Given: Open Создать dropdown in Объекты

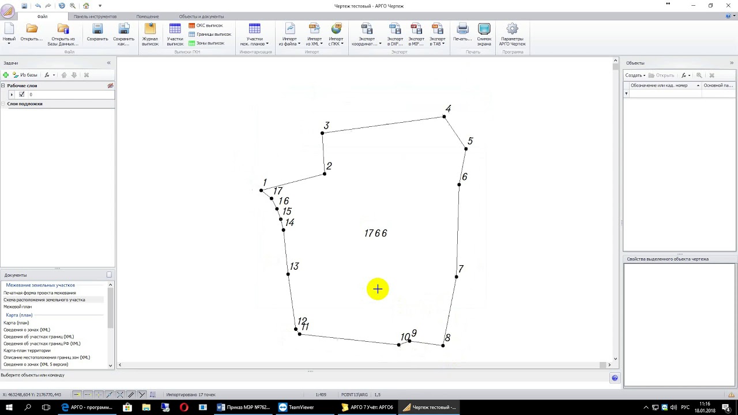Looking at the screenshot, I should pos(635,75).
